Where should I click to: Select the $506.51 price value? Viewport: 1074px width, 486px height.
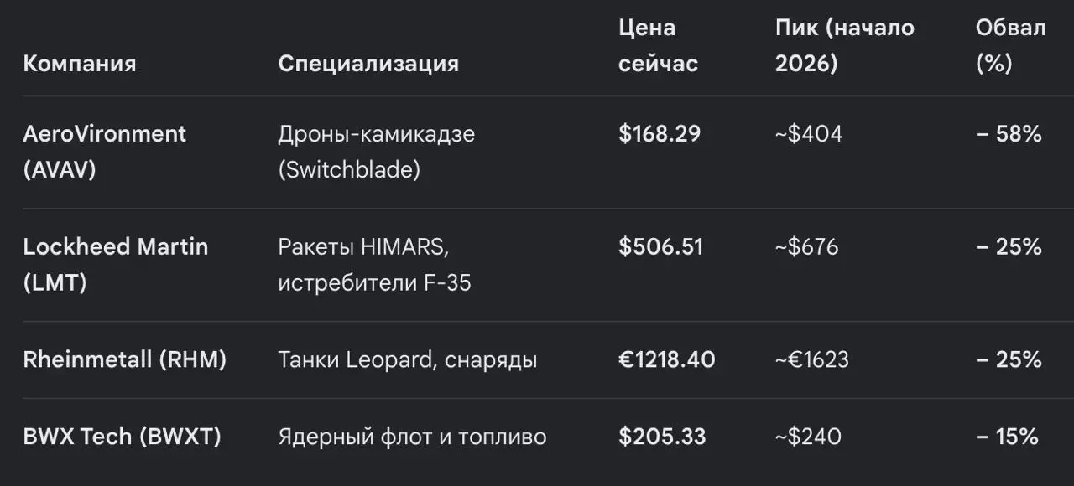pos(661,247)
